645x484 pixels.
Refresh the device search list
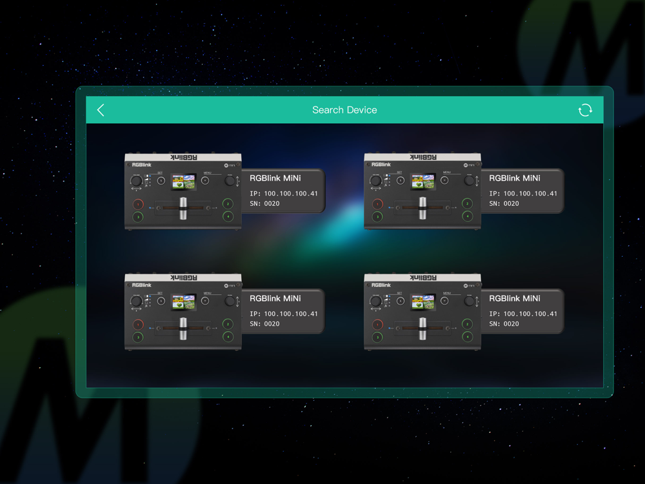tap(585, 110)
